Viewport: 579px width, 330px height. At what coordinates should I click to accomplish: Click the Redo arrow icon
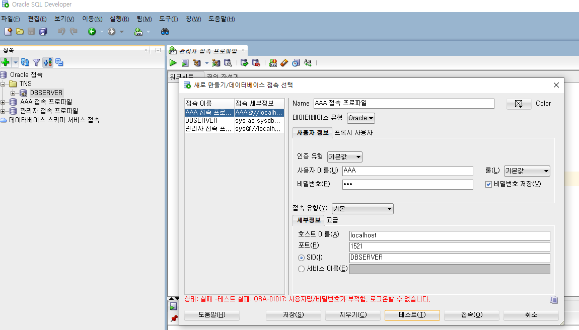(74, 32)
